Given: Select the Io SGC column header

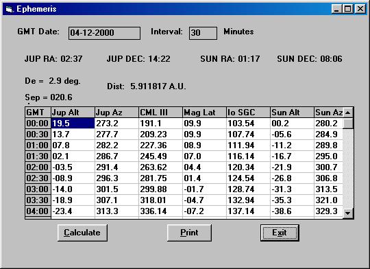Looking at the screenshot, I should (249, 113).
